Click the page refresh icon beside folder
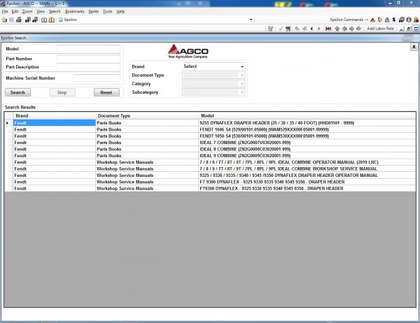 click(11, 20)
